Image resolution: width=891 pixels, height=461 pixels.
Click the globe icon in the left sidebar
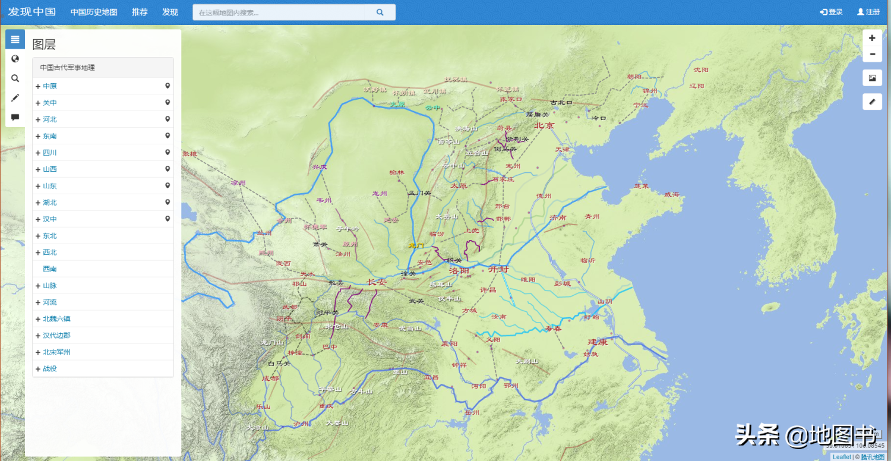(x=15, y=59)
